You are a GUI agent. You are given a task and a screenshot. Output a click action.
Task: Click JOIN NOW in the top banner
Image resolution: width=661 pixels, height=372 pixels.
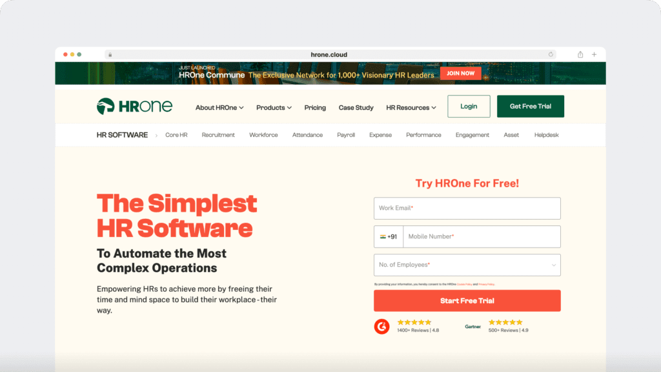[460, 73]
